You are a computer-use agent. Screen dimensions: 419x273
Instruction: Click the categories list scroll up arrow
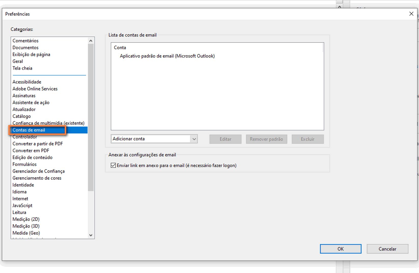tap(91, 41)
